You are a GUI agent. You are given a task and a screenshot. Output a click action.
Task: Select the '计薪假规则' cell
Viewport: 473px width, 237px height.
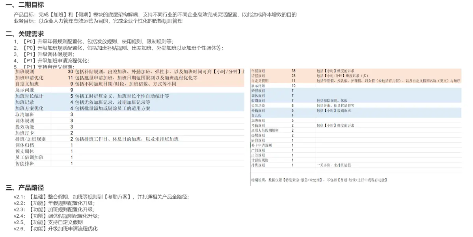point(259,160)
